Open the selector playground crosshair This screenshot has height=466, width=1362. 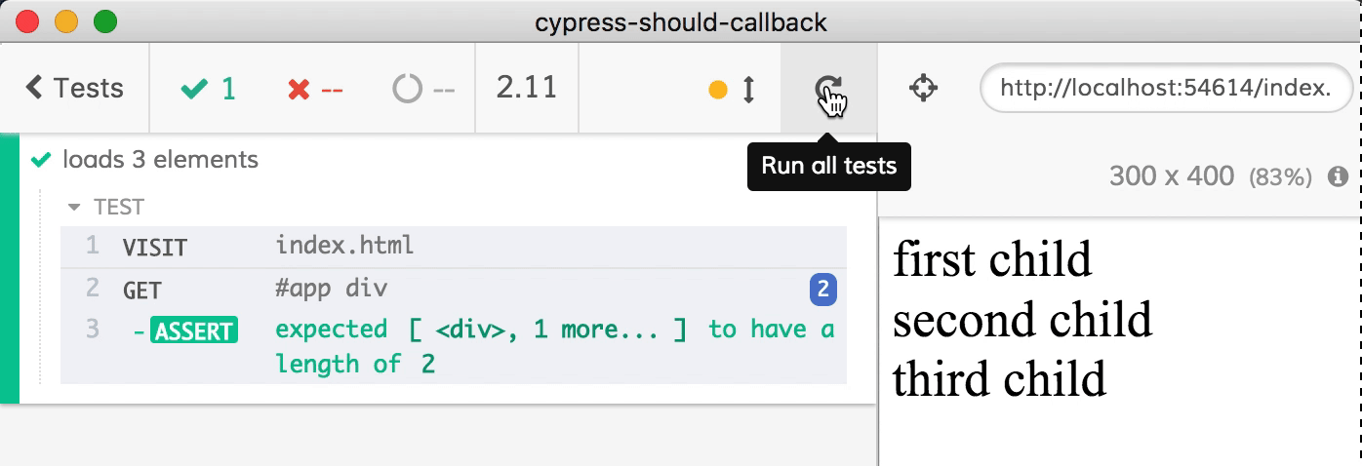coord(922,89)
